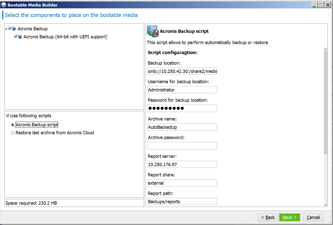Select the Acronis Backup script radio option

pos(13,125)
